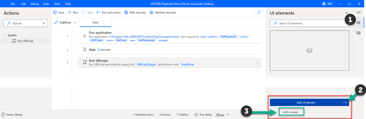
Task: Open the Run delay dropdown
Action: click(x=228, y=115)
